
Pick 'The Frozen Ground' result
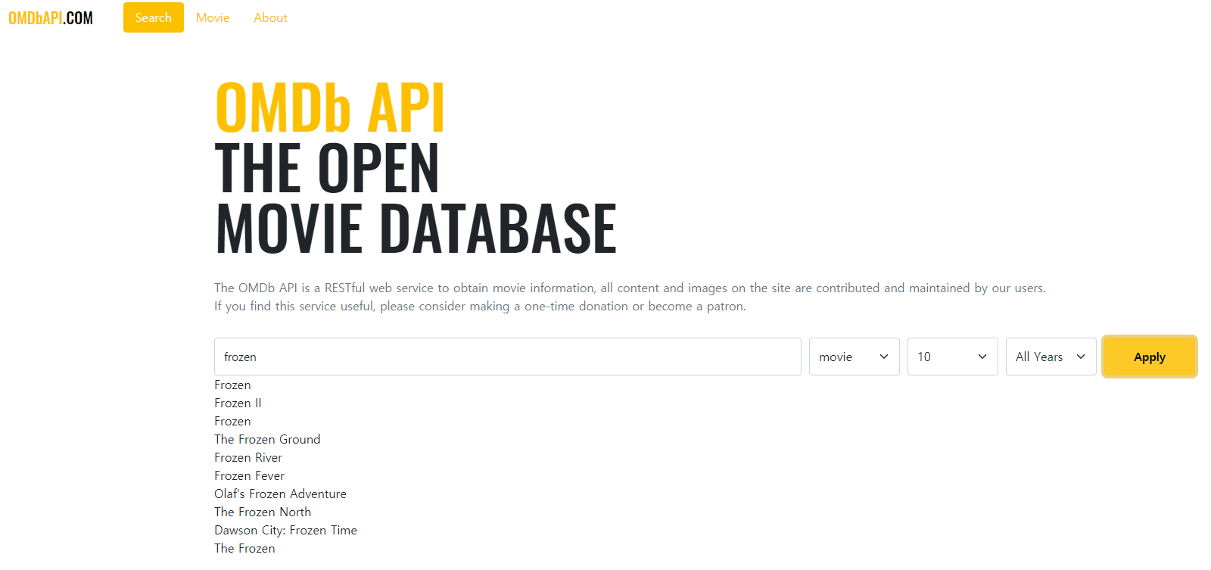(x=267, y=439)
